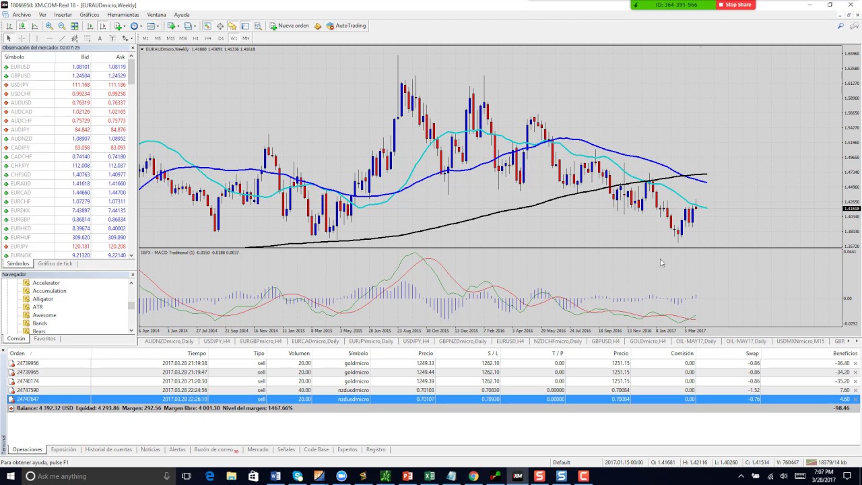862x485 pixels.
Task: Select the trendline drawing tool
Action: tap(62, 38)
